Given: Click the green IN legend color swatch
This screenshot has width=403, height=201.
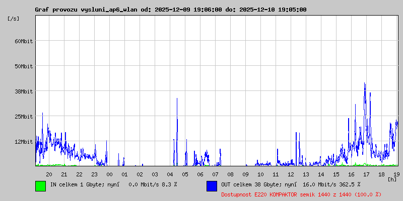Looking at the screenshot, I should [x=41, y=186].
